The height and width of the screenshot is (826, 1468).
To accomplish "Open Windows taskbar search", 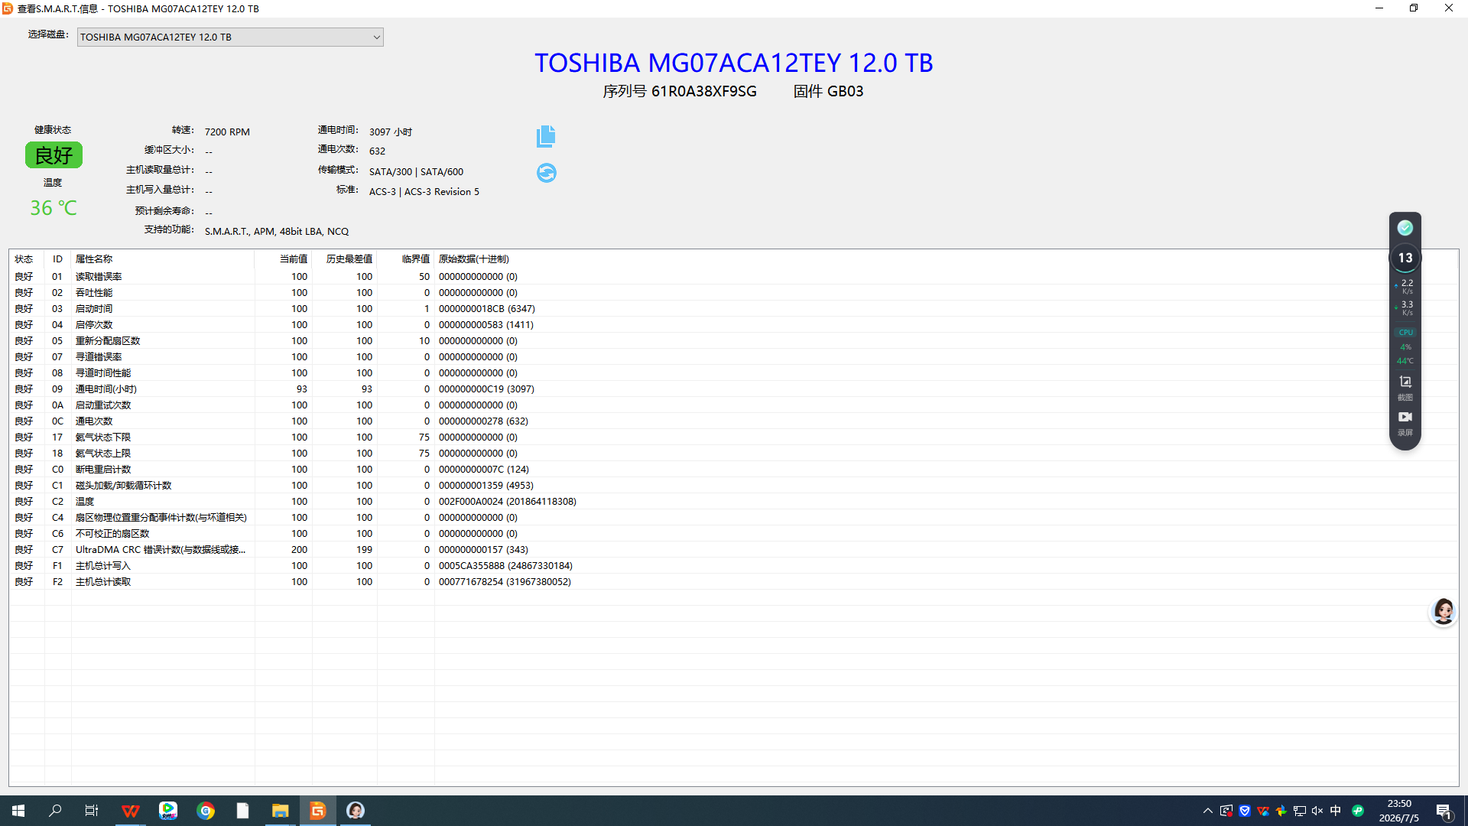I will coord(55,811).
